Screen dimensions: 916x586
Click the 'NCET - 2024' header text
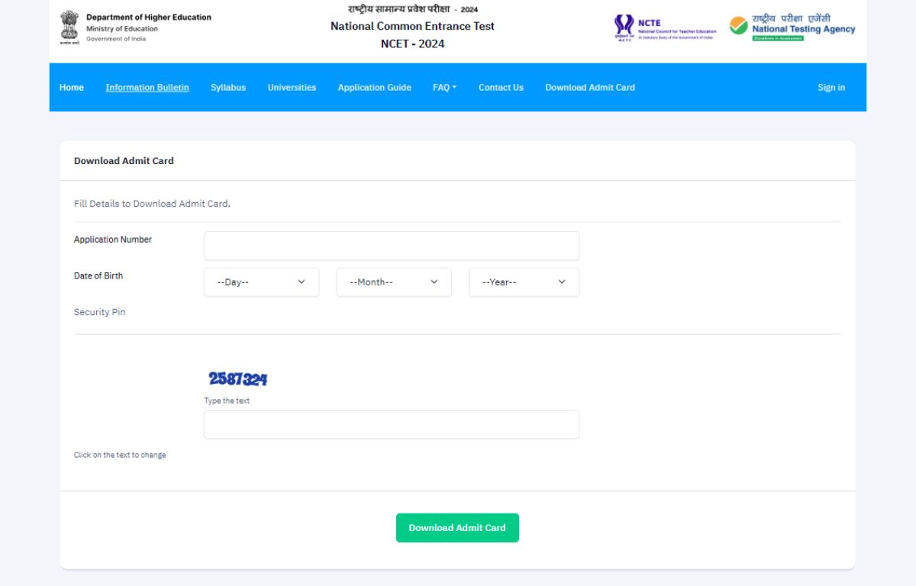(x=412, y=43)
